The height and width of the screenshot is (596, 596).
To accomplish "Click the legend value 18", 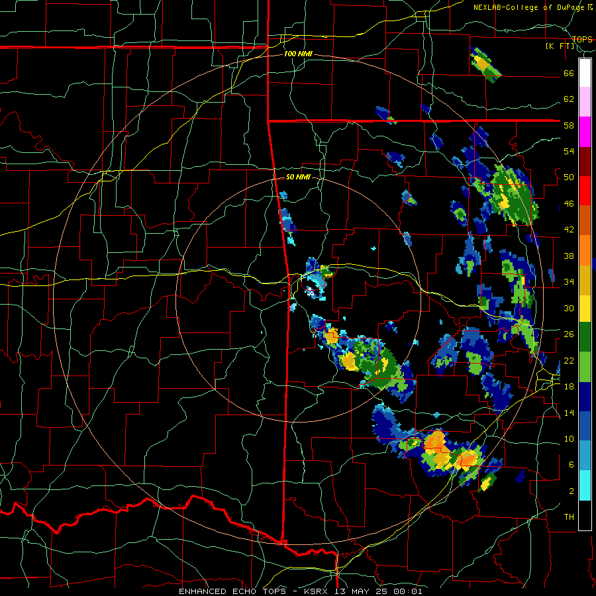I will 569,387.
